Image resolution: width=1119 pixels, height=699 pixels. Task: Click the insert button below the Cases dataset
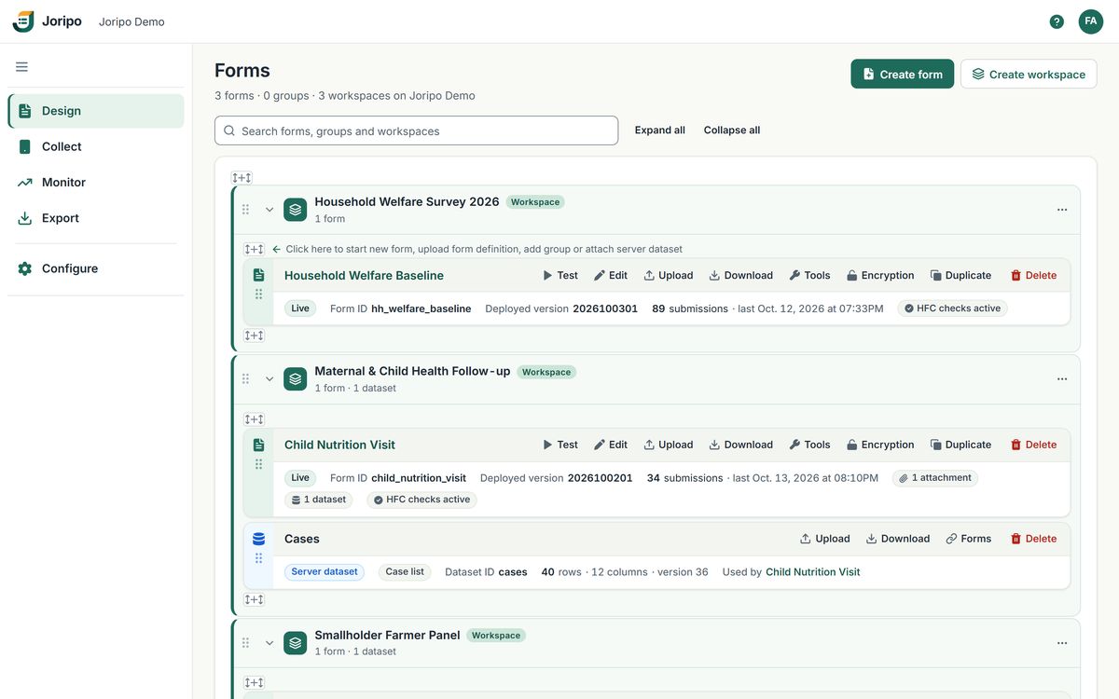point(254,599)
